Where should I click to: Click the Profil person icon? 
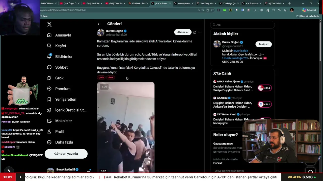point(49,131)
